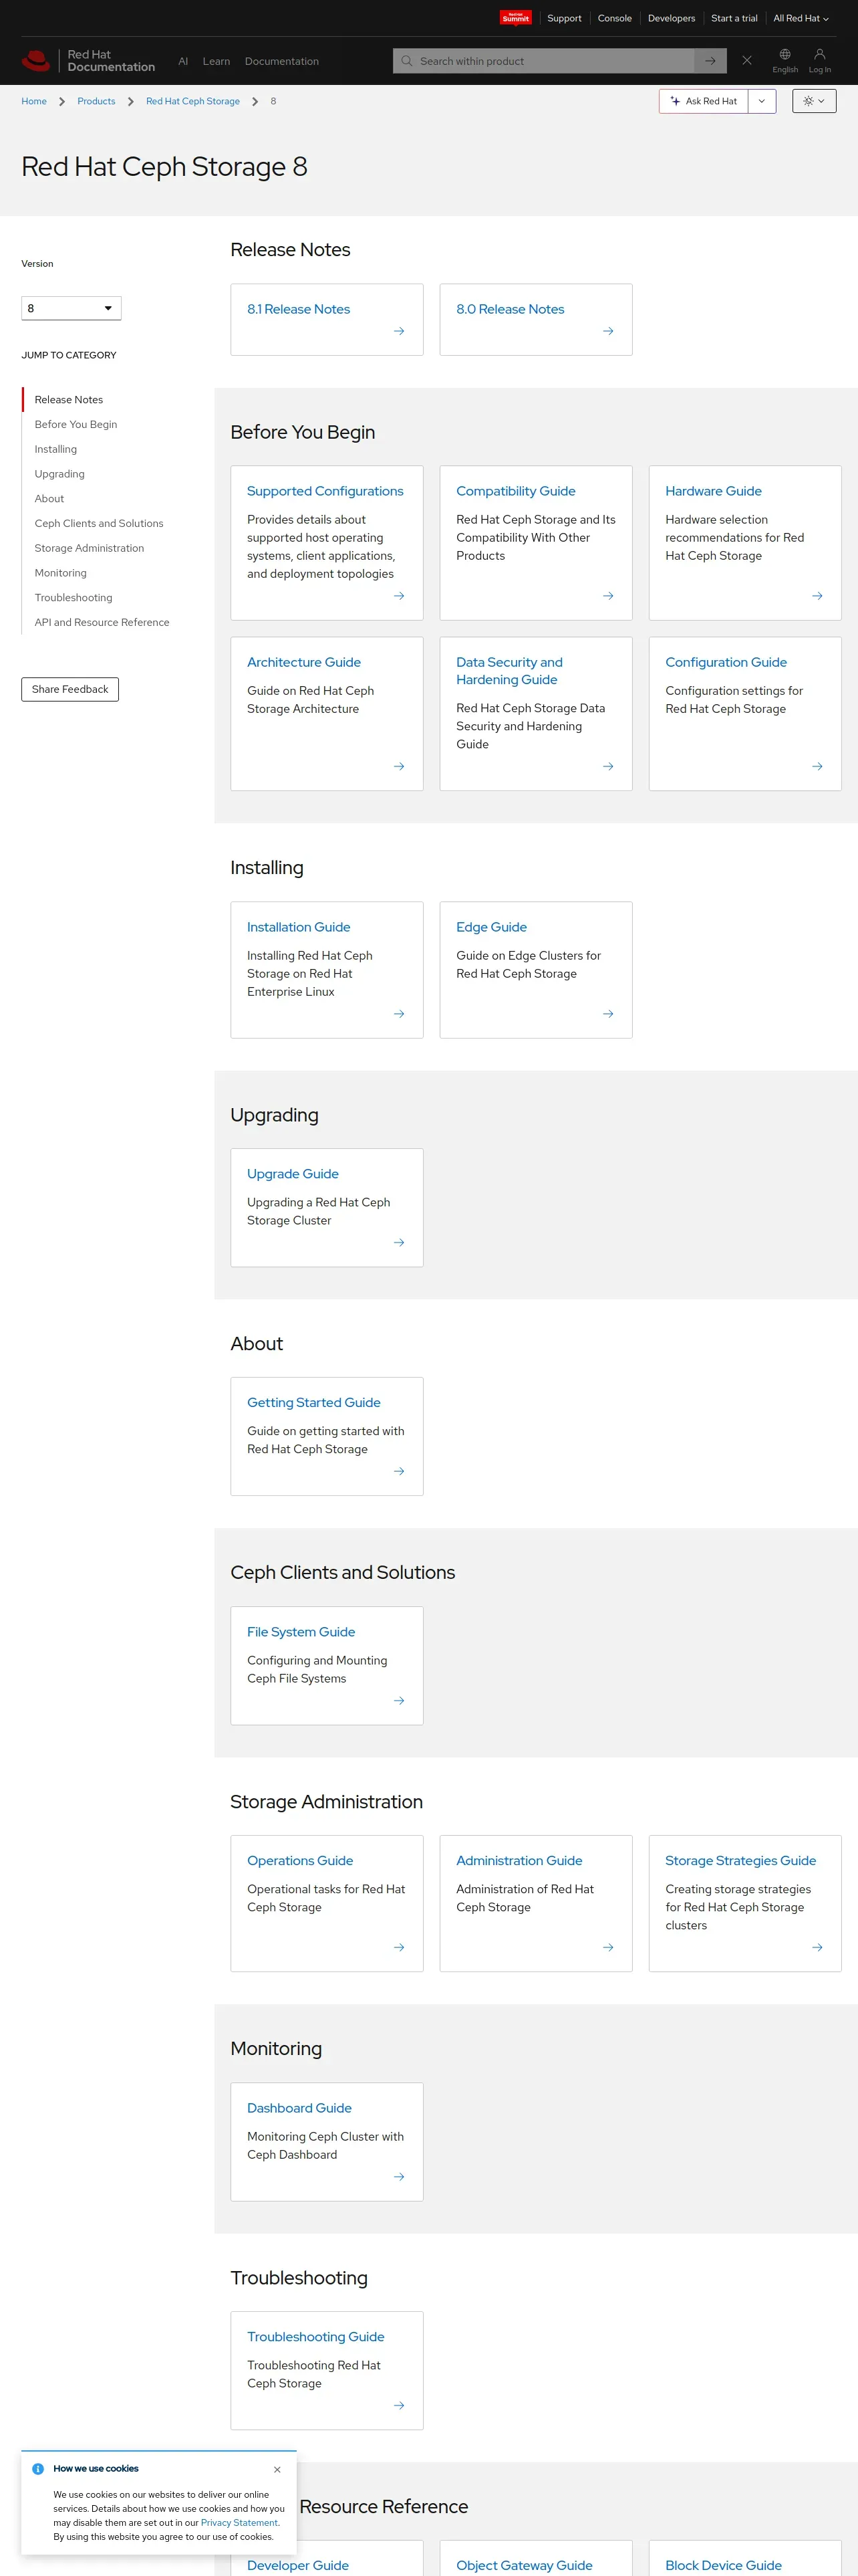Open the theme switcher dropdown
This screenshot has height=2576, width=858.
tap(814, 101)
